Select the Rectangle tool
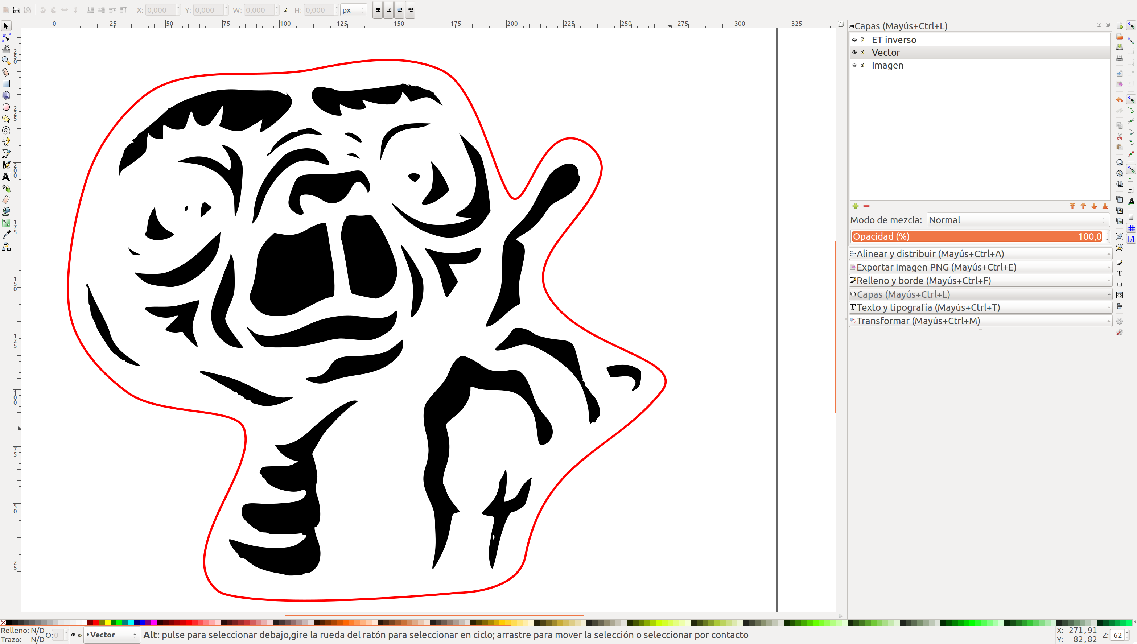The width and height of the screenshot is (1137, 644). (x=6, y=84)
